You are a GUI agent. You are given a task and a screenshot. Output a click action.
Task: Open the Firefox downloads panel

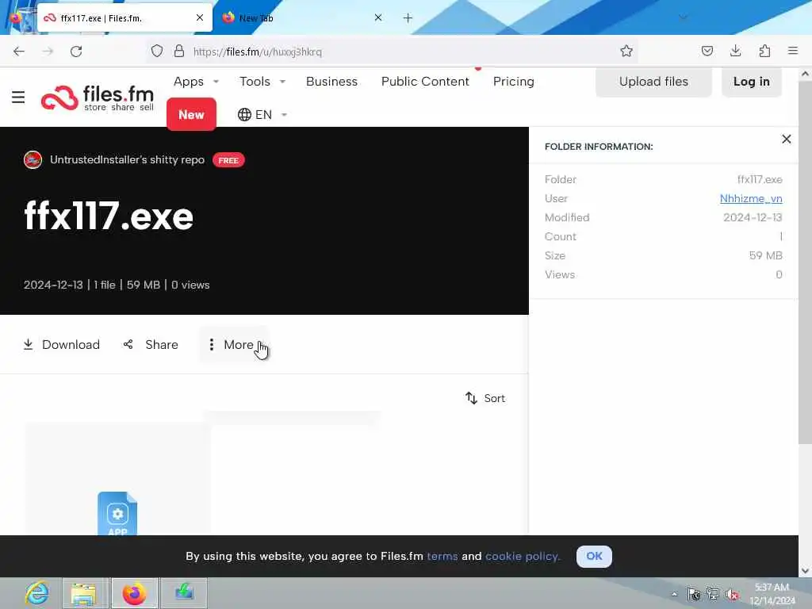point(735,51)
